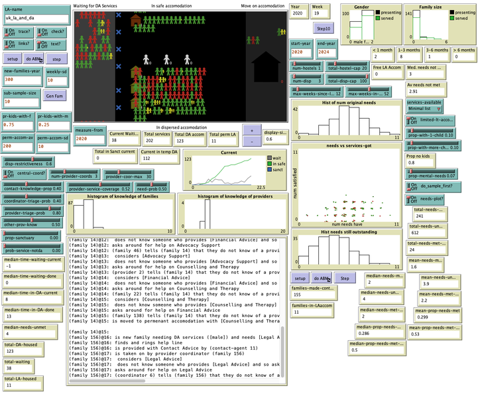Click the output log vertical scrollbar
Image resolution: width=480 pixels, height=398 pixels.
click(x=282, y=352)
